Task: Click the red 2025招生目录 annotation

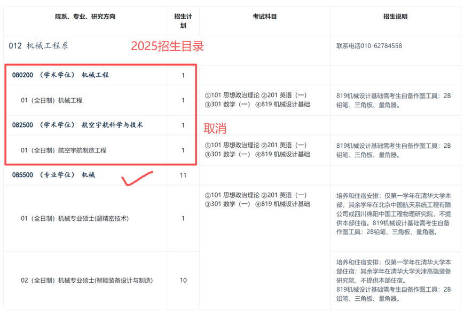Action: (168, 46)
